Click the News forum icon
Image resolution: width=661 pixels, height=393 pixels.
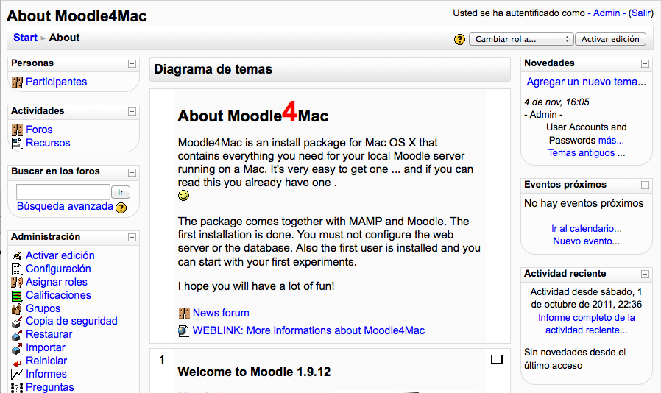point(184,314)
